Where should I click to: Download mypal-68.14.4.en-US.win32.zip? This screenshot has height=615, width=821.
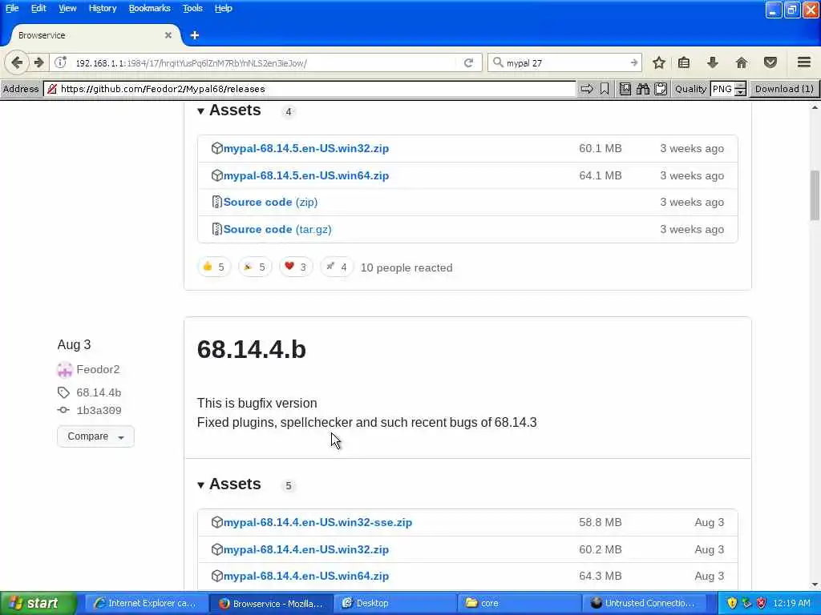[x=305, y=549]
